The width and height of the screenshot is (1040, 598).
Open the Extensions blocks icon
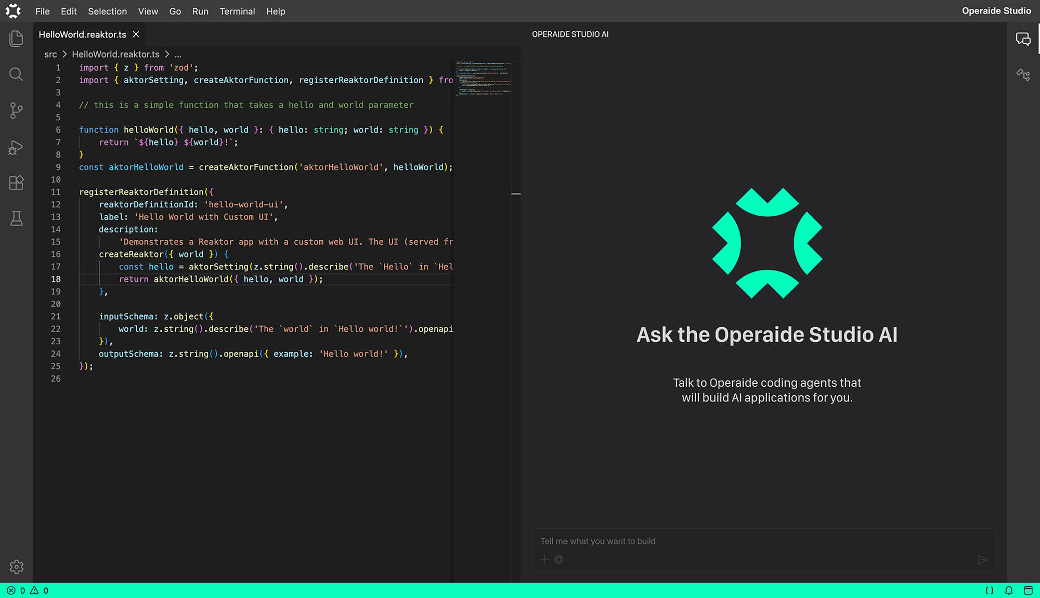[x=16, y=183]
